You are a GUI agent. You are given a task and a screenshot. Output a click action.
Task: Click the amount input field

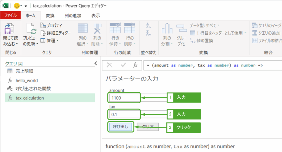click(124, 97)
